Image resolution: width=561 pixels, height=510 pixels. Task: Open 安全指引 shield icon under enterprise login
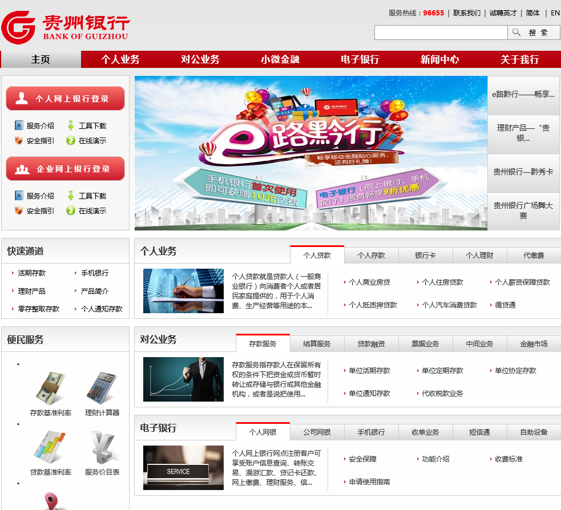19,211
